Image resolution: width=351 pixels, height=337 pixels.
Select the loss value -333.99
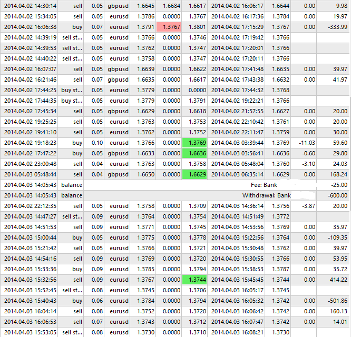tap(338, 27)
